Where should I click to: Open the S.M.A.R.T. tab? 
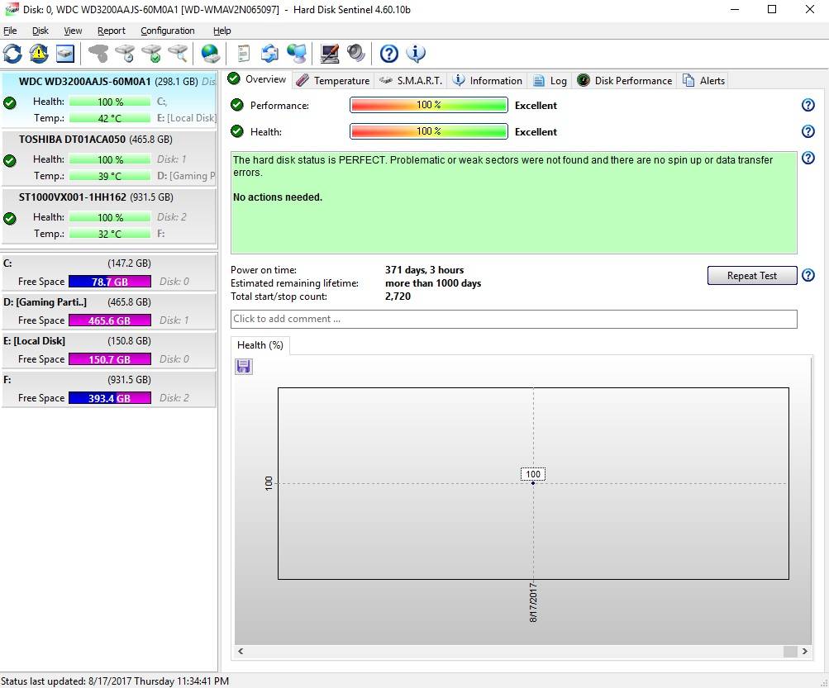pos(411,80)
